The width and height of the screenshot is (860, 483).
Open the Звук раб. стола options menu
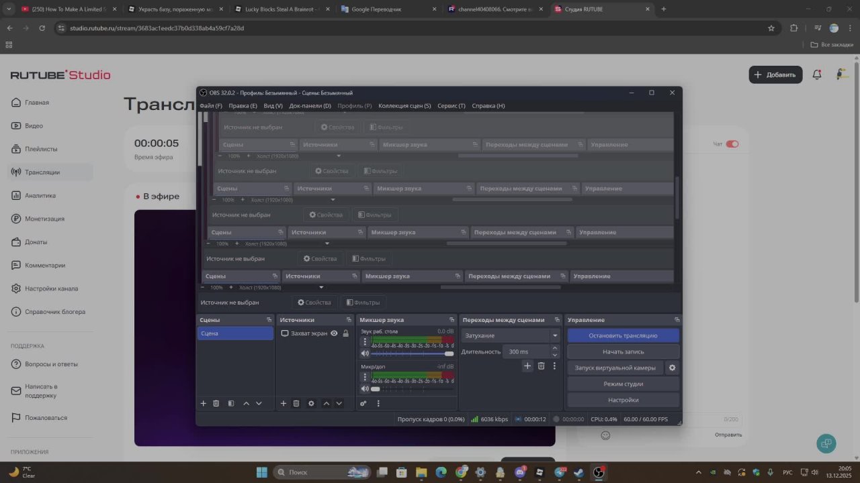[365, 341]
